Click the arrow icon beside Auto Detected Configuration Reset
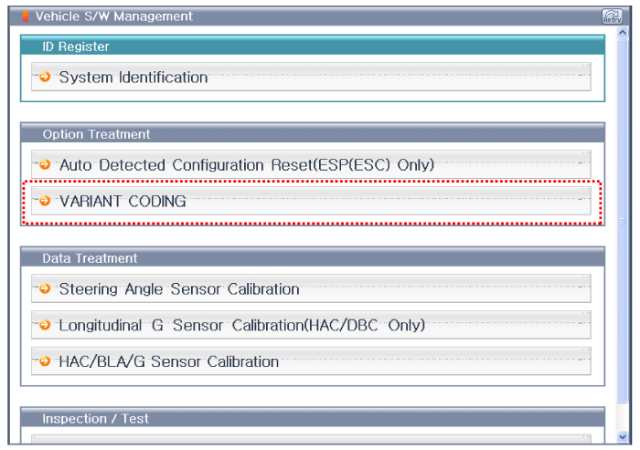This screenshot has height=450, width=640. pyautogui.click(x=45, y=165)
